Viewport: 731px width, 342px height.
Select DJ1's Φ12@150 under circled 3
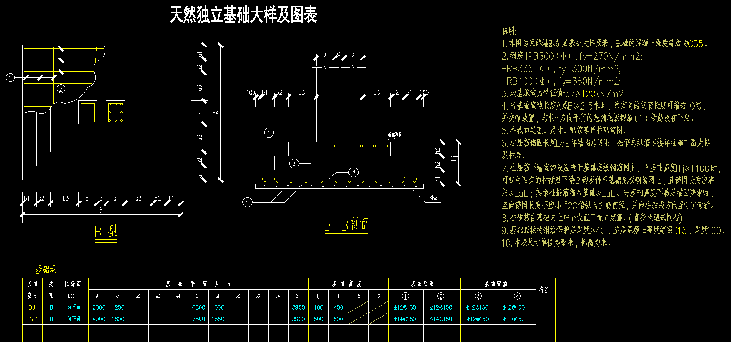477,307
